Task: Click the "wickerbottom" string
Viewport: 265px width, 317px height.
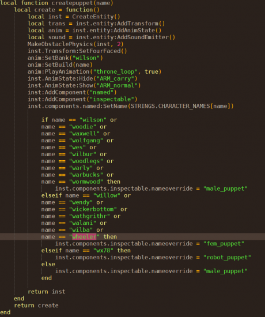Action: click(93, 209)
